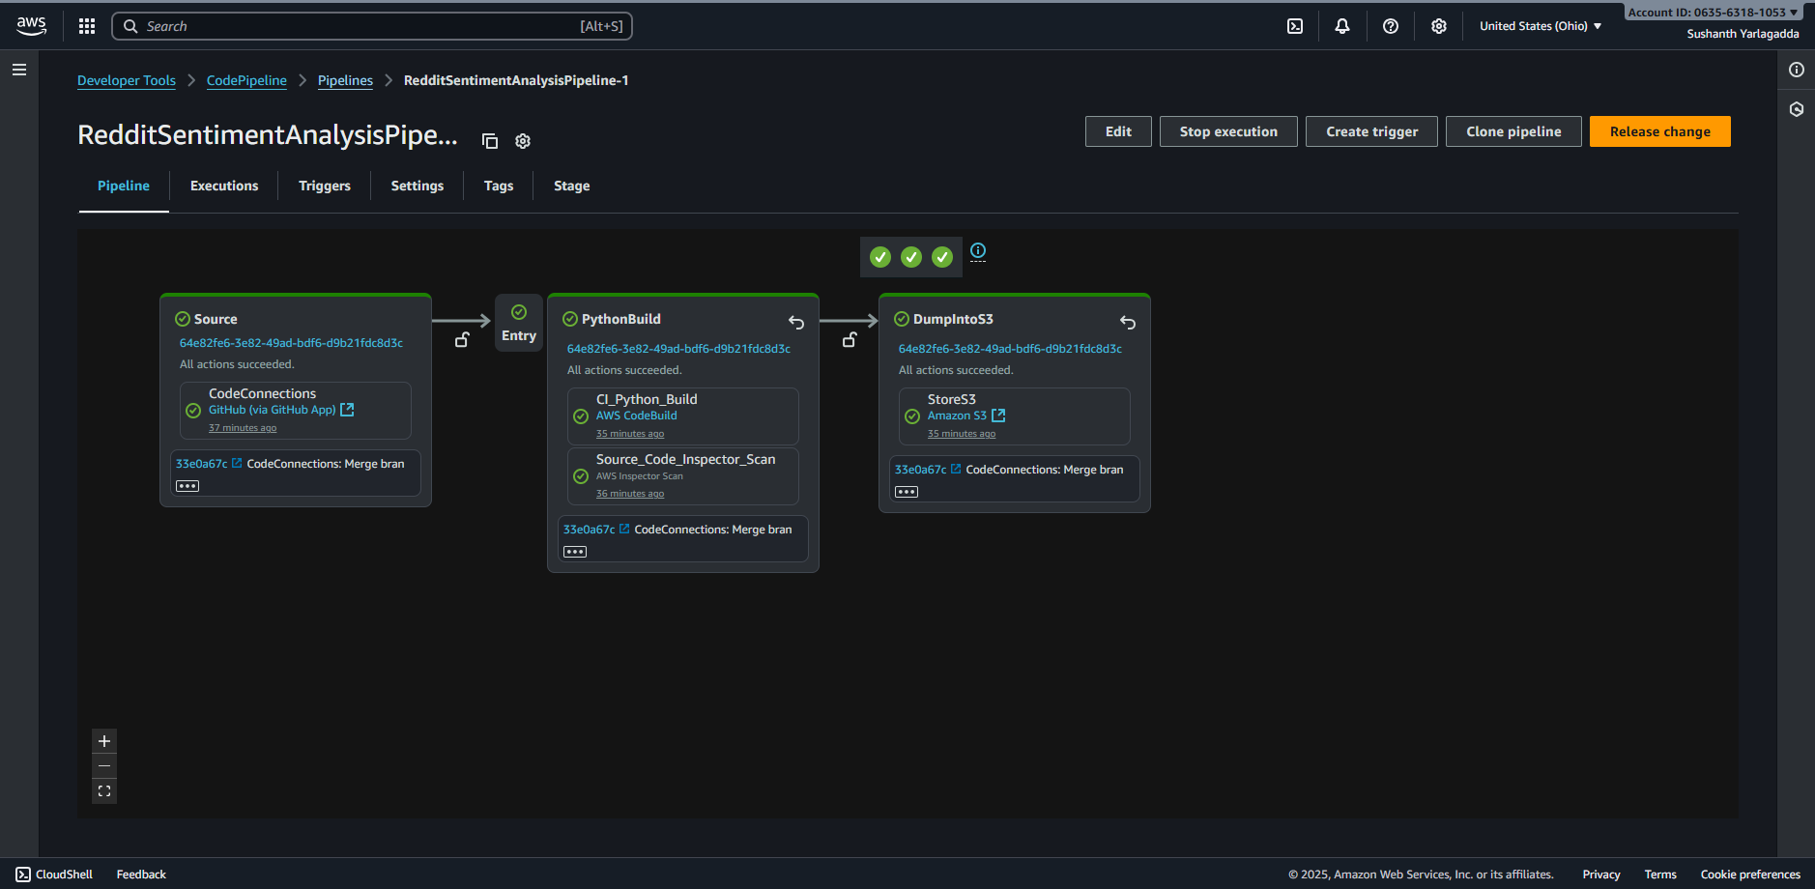Toggle transition lock between Source and PythonBuild
Image resolution: width=1815 pixels, height=889 pixels.
click(462, 340)
